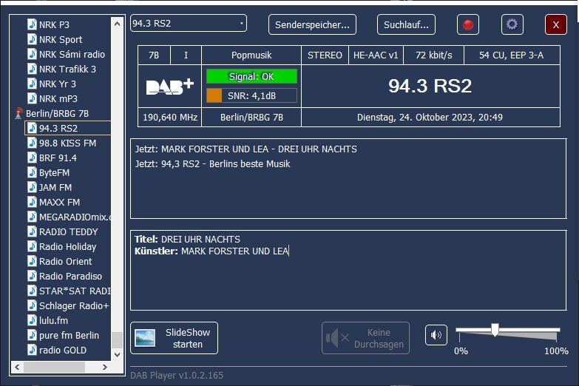
Task: Click the SlideShow starten button
Action: pyautogui.click(x=174, y=338)
